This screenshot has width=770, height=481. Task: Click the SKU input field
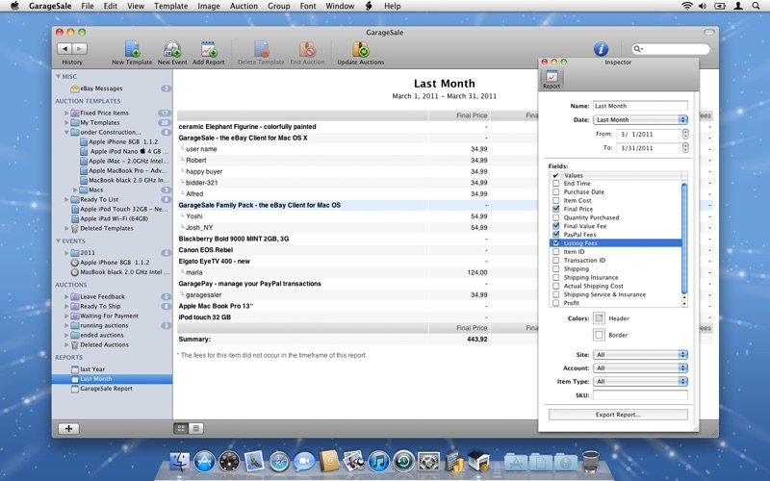tap(640, 395)
